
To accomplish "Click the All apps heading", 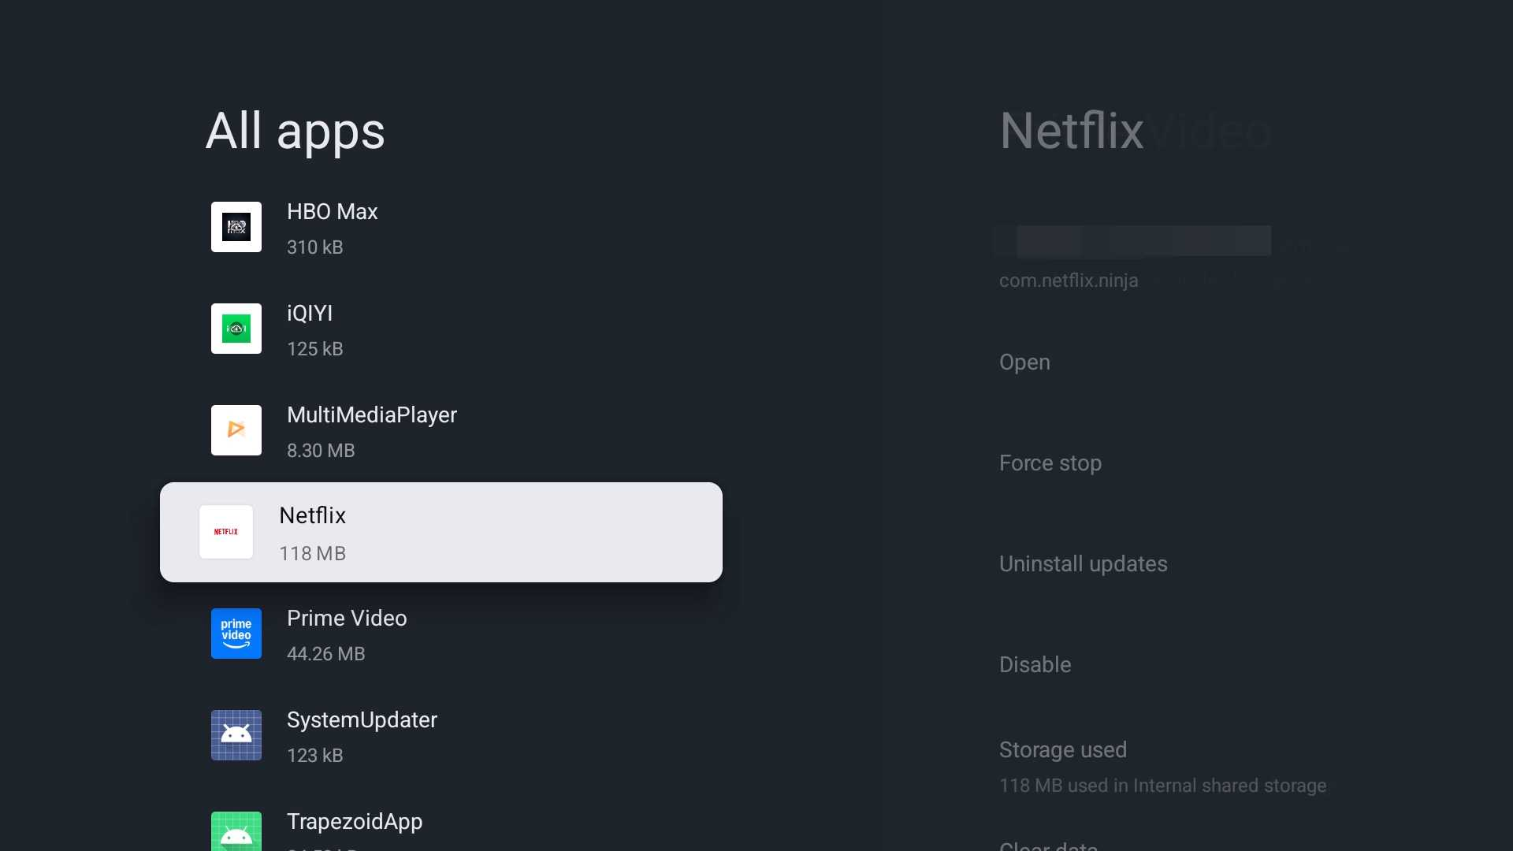I will (x=296, y=131).
